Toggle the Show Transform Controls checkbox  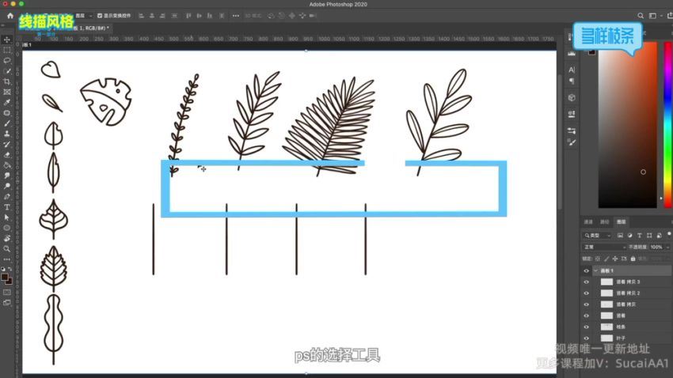98,16
